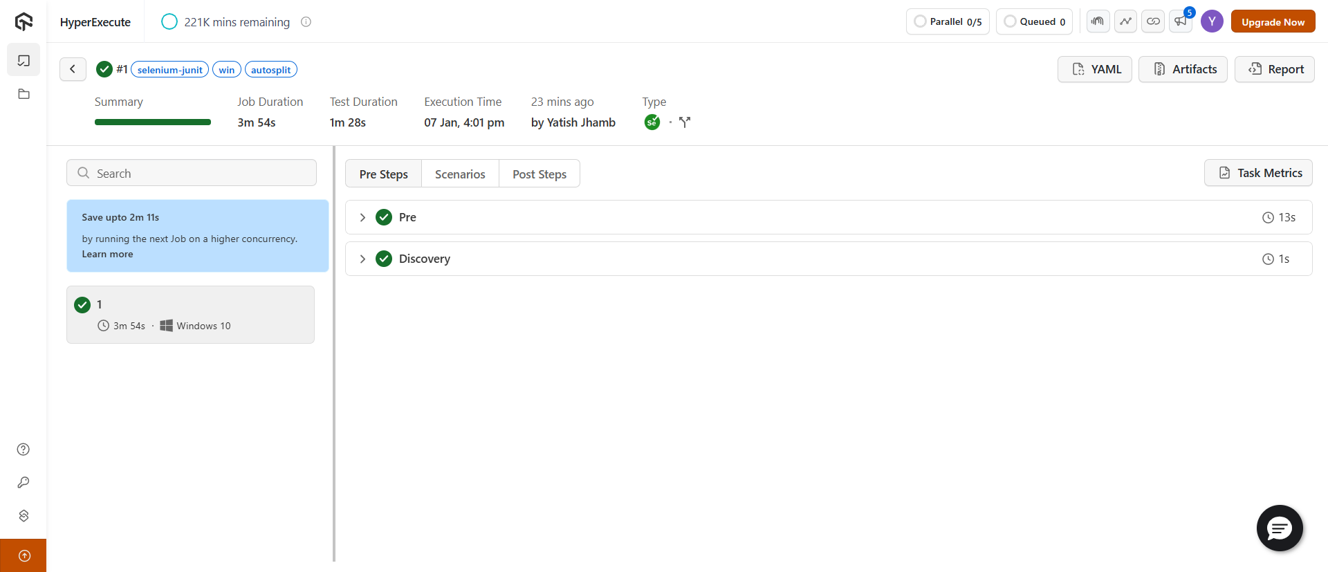The image size is (1328, 572).
Task: Expand the Discovery step row
Action: [x=362, y=259]
